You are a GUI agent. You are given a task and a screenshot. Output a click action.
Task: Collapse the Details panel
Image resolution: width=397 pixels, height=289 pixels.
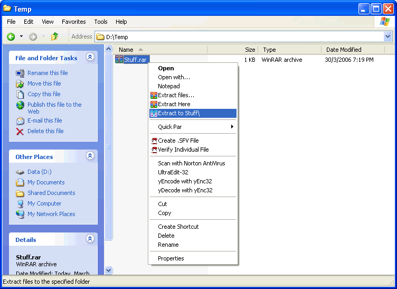click(90, 239)
